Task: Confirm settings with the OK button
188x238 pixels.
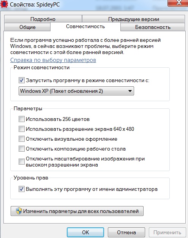Action: coord(85,232)
